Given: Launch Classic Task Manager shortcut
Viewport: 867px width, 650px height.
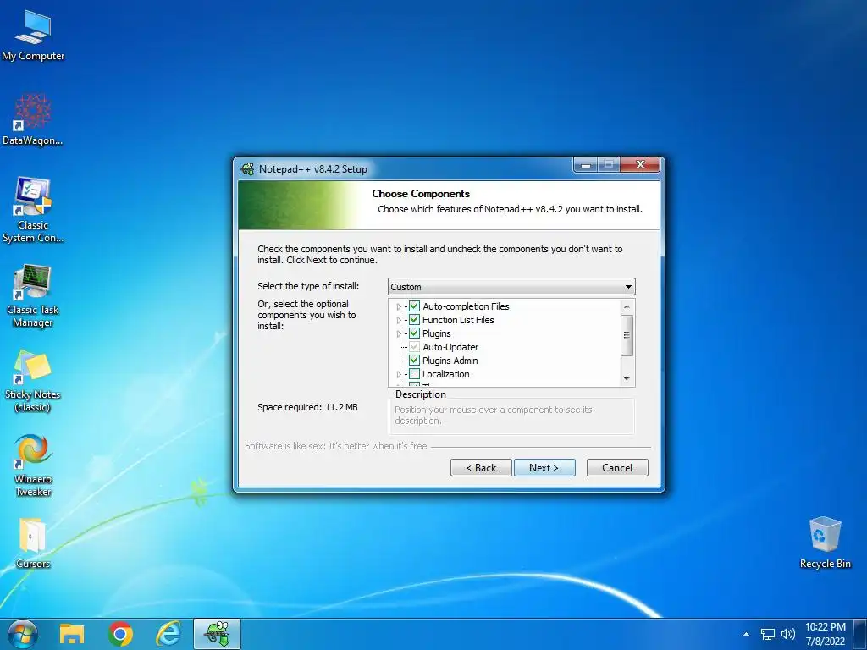Looking at the screenshot, I should (x=33, y=295).
